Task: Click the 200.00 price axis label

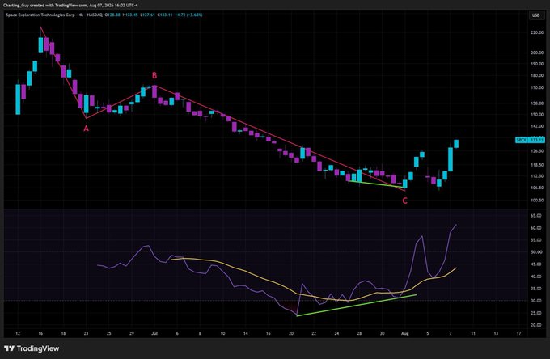Action: [537, 53]
